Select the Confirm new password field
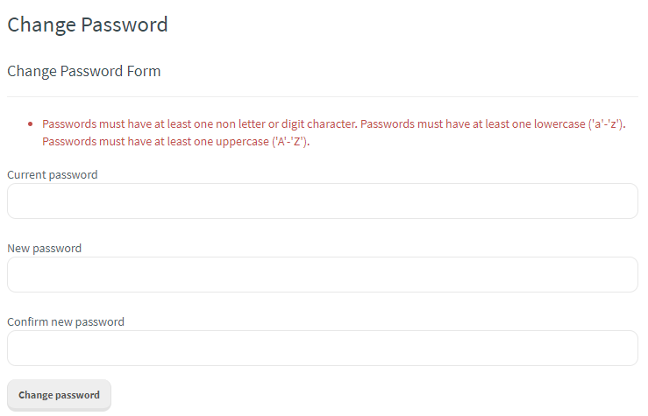The width and height of the screenshot is (648, 416). pyautogui.click(x=322, y=349)
